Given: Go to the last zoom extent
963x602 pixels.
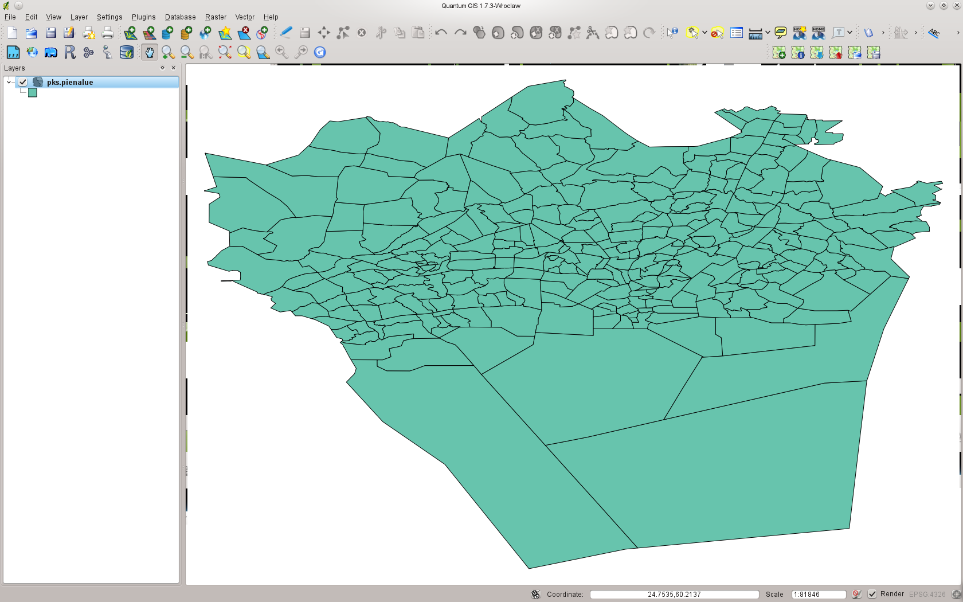Looking at the screenshot, I should click(281, 52).
